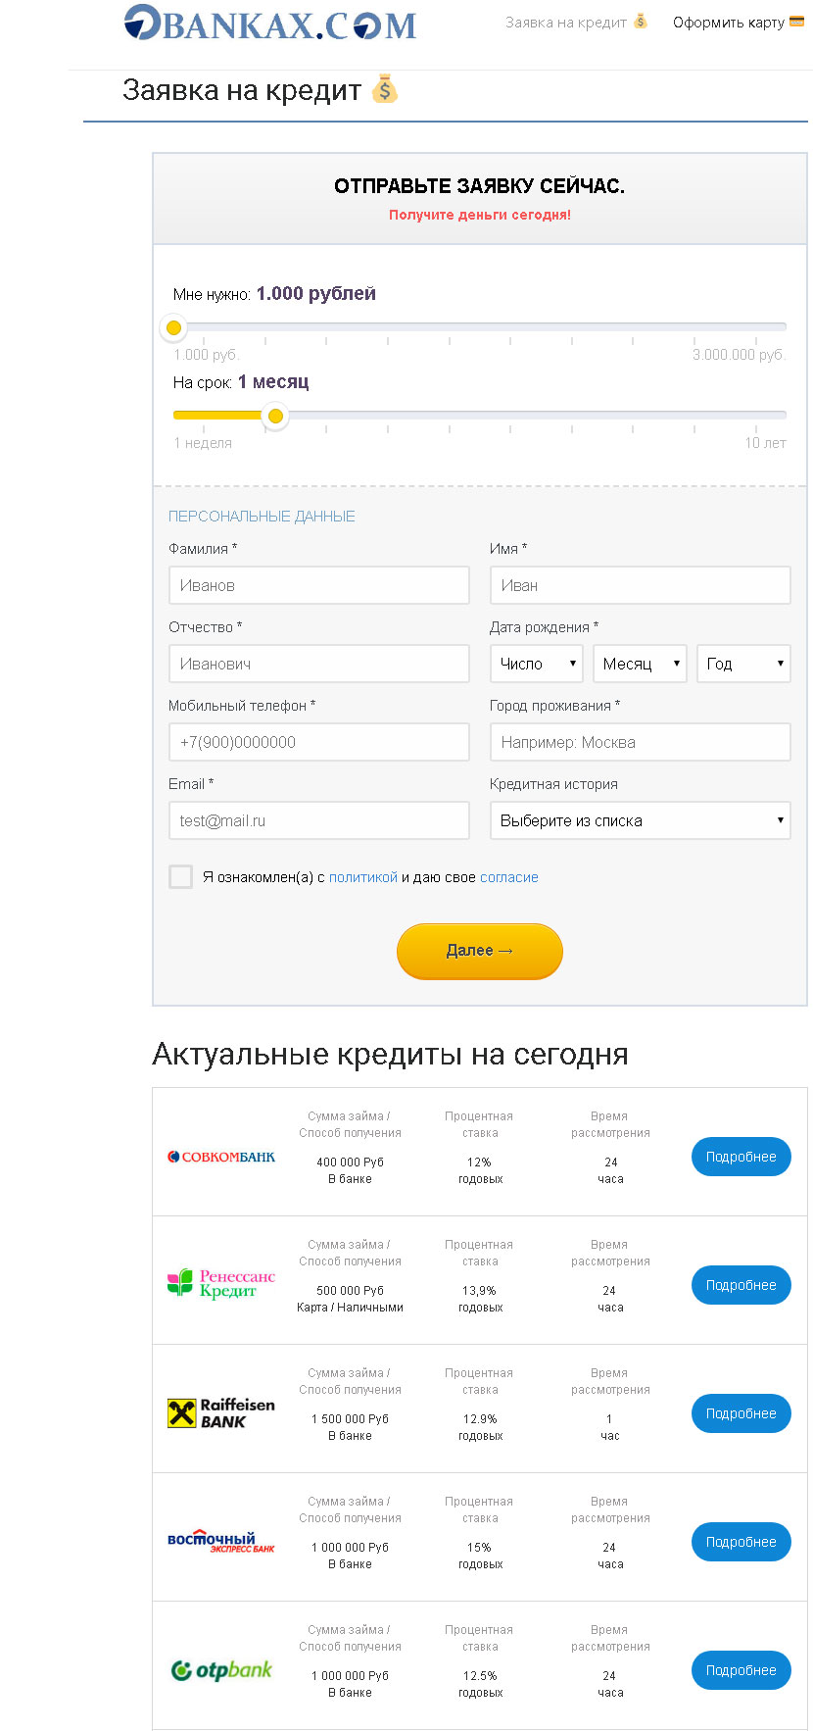Expand the Кредитная история dropdown

point(641,820)
